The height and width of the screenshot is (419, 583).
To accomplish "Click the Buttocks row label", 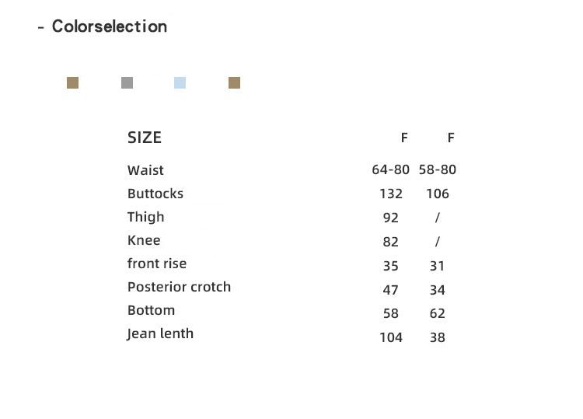I will 155,194.
